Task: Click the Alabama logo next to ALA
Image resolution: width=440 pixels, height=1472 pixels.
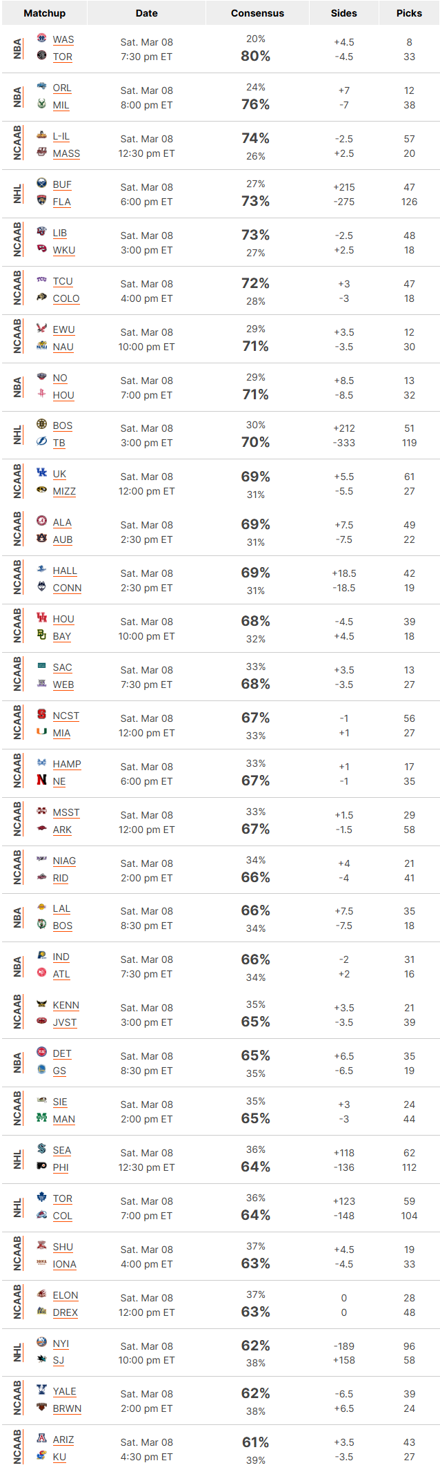Action: pos(41,521)
